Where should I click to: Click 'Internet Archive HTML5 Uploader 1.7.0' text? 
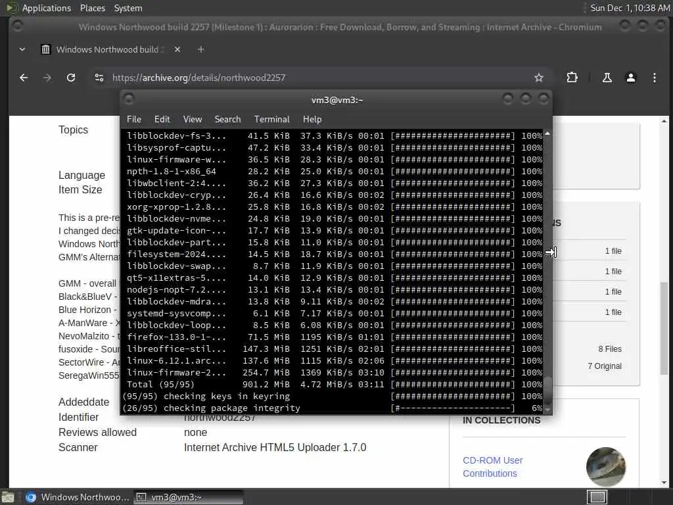[275, 447]
